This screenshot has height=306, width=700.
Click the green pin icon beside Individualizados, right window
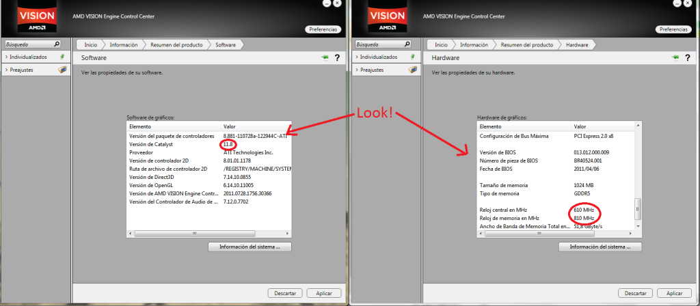(413, 57)
